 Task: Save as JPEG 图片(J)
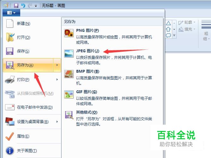click(x=112, y=57)
